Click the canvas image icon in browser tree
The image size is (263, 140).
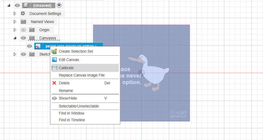38,46
